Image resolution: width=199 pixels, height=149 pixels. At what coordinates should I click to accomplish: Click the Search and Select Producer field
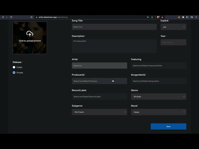point(99,81)
